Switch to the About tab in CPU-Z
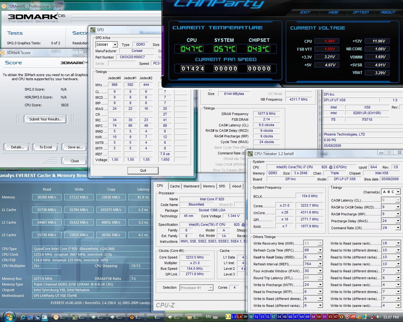Image resolution: width=403 pixels, height=322 pixels. [236, 186]
